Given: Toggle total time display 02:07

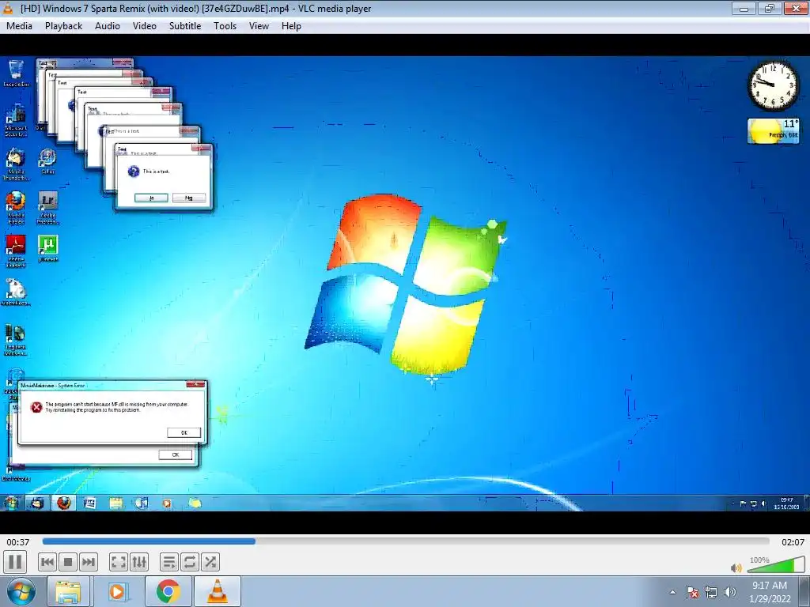Looking at the screenshot, I should pyautogui.click(x=793, y=542).
